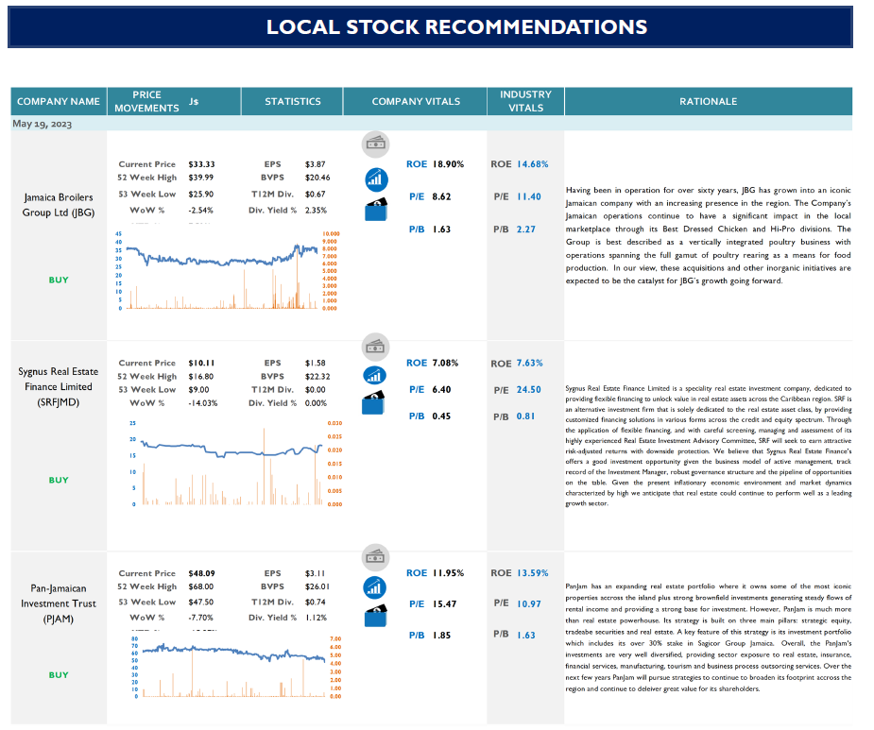Click the blue wallet icon in Sygnus row

click(373, 403)
